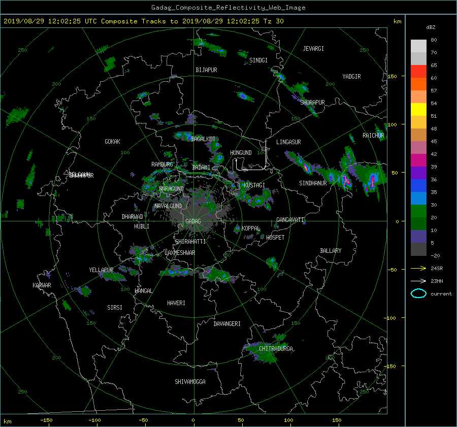Image resolution: width=457 pixels, height=427 pixels.
Task: Select the magenta 39-42 dBZ color swatch
Action: [x=418, y=160]
